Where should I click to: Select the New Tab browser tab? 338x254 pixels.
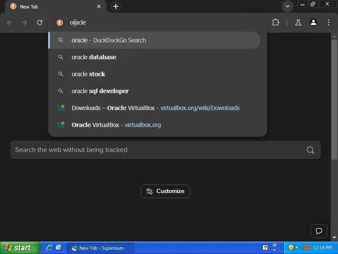(x=55, y=6)
